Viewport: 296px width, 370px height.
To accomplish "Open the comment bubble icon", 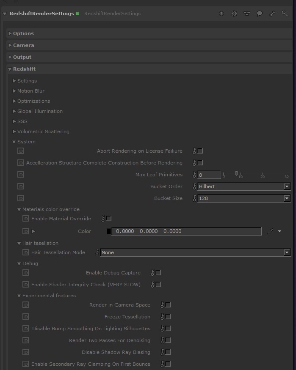I will coord(260,14).
